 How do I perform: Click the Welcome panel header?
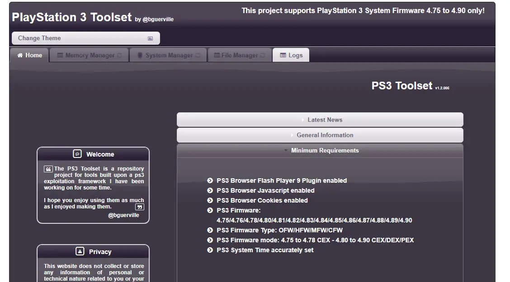click(93, 154)
